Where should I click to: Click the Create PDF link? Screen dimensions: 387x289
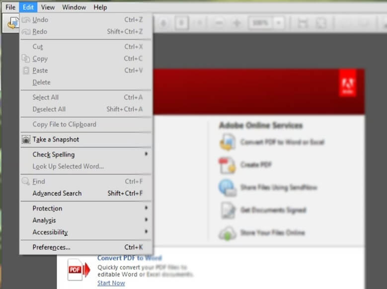(x=256, y=165)
